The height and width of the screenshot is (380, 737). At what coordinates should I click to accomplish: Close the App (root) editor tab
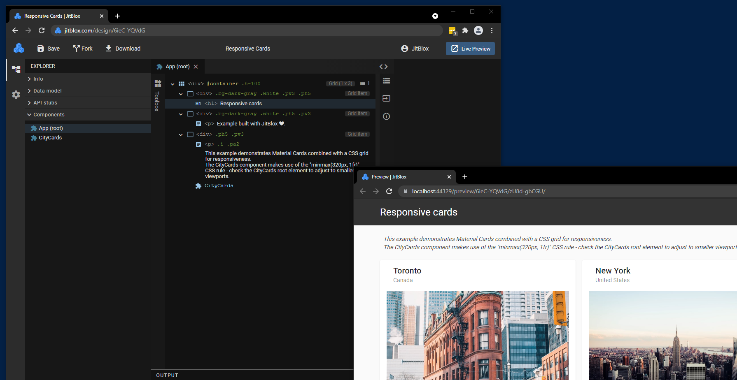[x=196, y=67]
